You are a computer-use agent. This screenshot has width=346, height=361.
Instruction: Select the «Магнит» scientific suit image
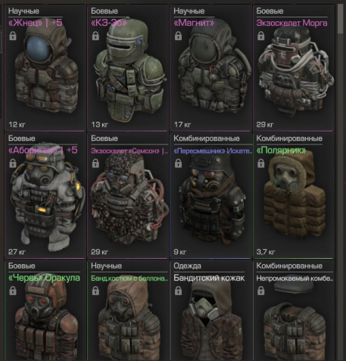pos(214,68)
